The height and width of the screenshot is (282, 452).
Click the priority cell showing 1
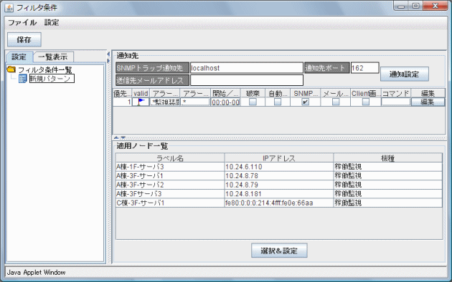click(122, 102)
